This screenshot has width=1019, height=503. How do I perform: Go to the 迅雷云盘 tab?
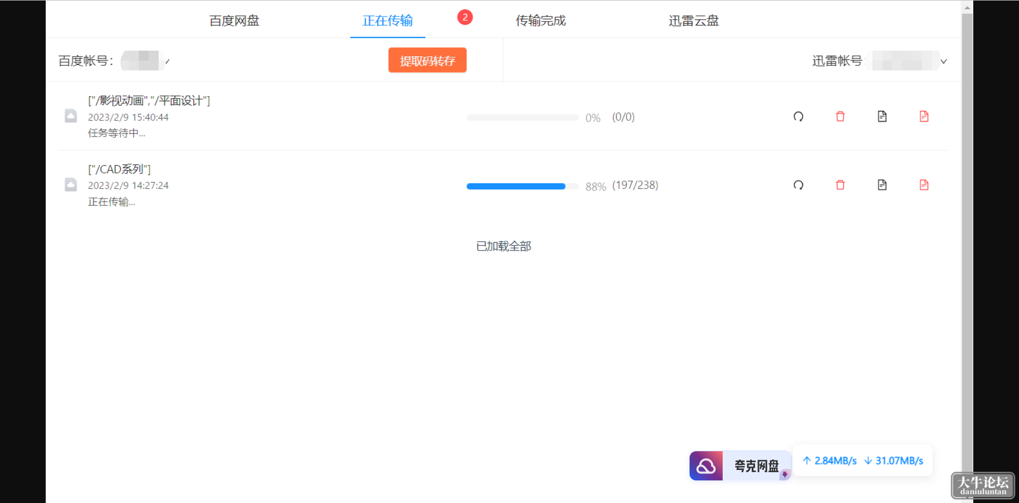click(x=693, y=21)
